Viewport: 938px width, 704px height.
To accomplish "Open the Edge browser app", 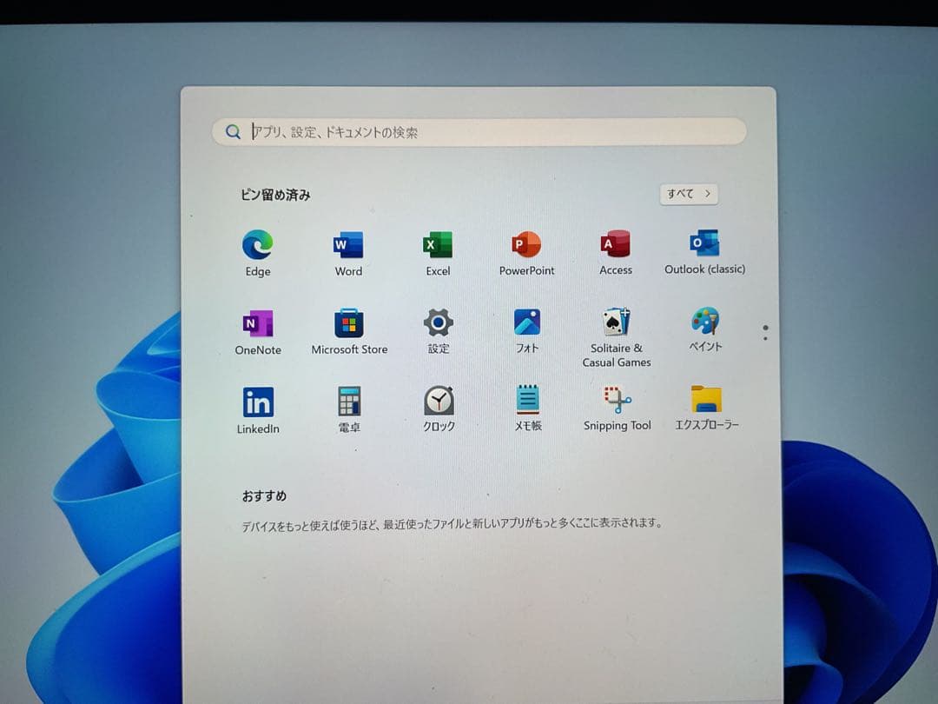I will tap(258, 253).
